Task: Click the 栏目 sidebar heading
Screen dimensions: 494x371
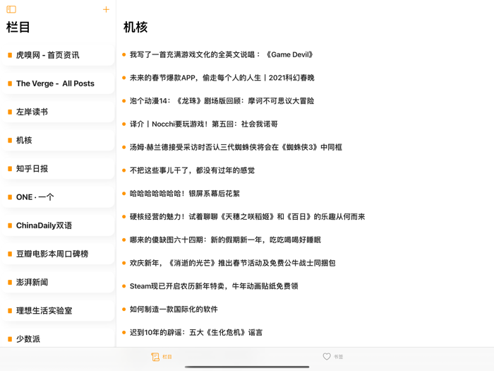Action: tap(18, 27)
